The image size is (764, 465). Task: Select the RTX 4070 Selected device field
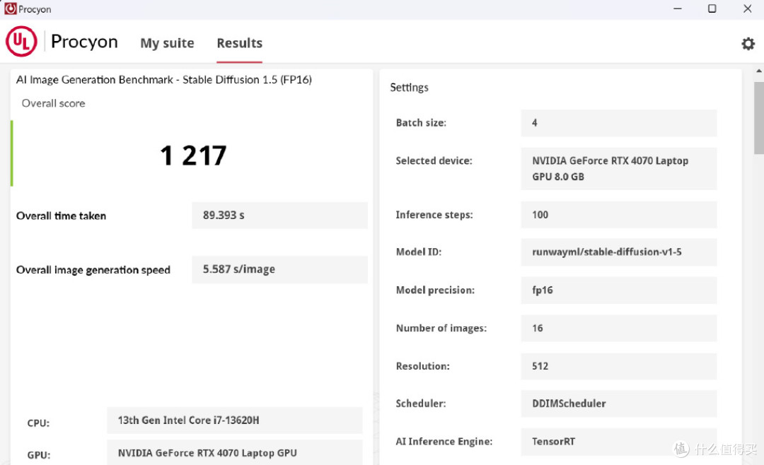[618, 169]
